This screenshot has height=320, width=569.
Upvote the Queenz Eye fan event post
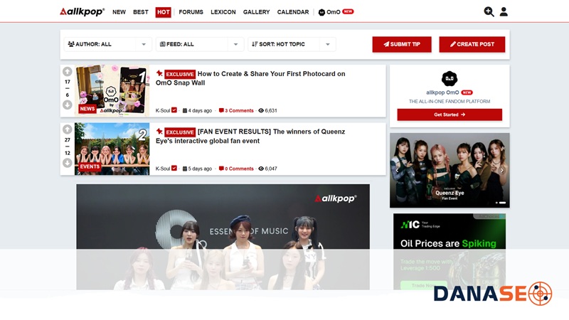point(67,129)
